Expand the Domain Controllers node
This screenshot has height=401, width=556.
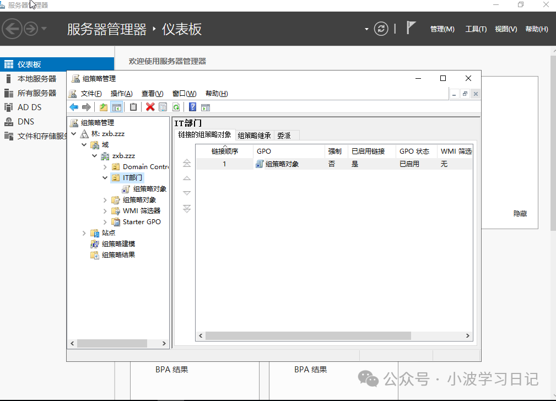[x=104, y=166]
